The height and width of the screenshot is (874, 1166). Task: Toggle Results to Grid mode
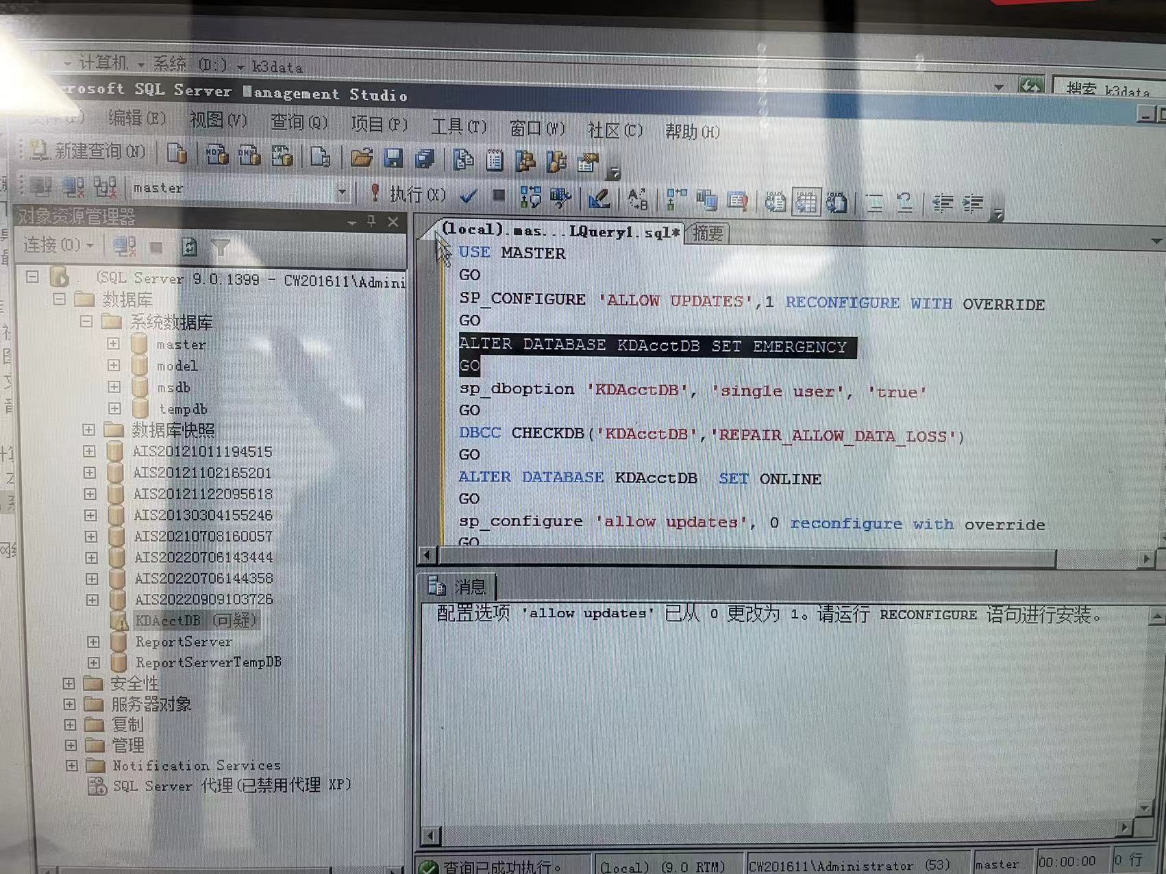(806, 203)
